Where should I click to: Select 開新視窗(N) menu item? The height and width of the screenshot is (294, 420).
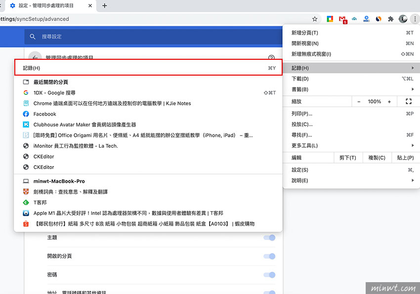click(x=351, y=43)
